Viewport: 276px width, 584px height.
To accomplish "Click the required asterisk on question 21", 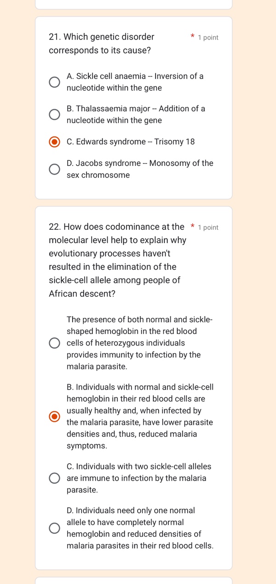I will pyautogui.click(x=192, y=36).
